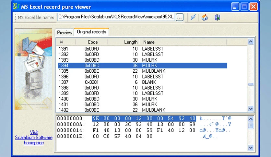Select record 1397 BLANK row
This screenshot has width=271, height=157.
coord(142,82)
